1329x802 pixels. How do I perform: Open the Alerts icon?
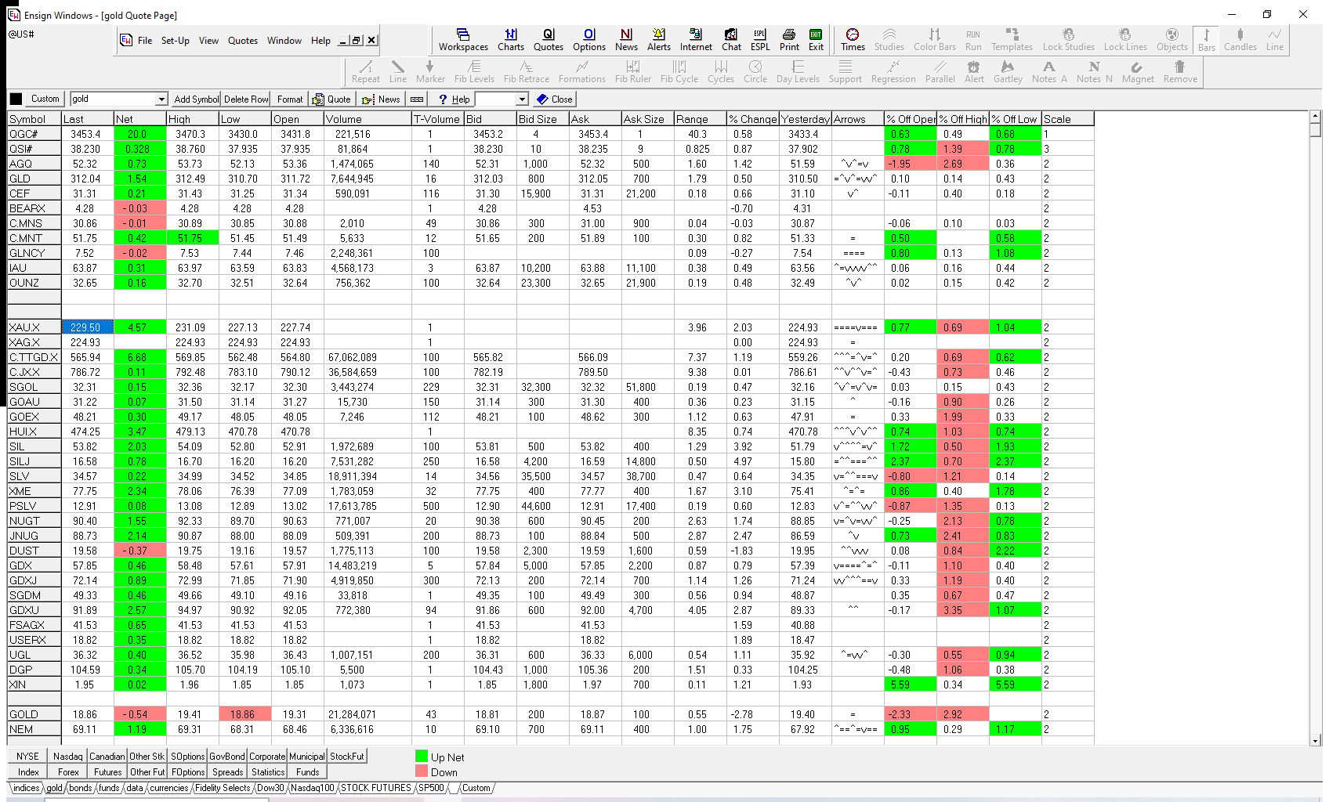click(659, 40)
